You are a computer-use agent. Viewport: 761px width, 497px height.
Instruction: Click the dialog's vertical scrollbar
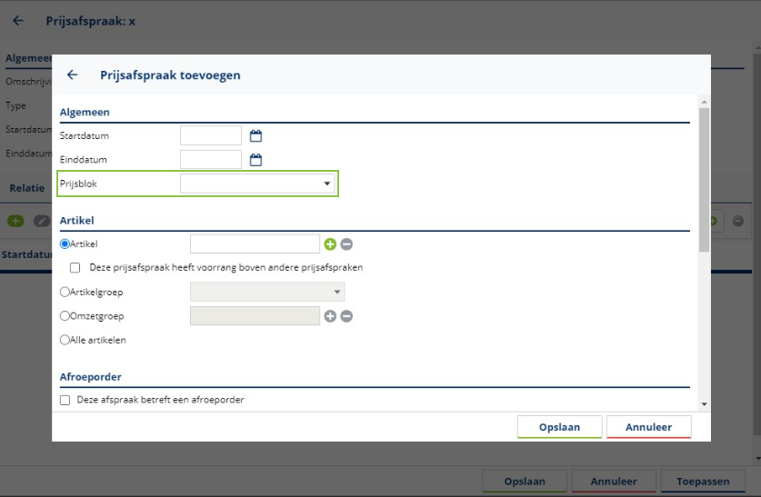pos(704,182)
